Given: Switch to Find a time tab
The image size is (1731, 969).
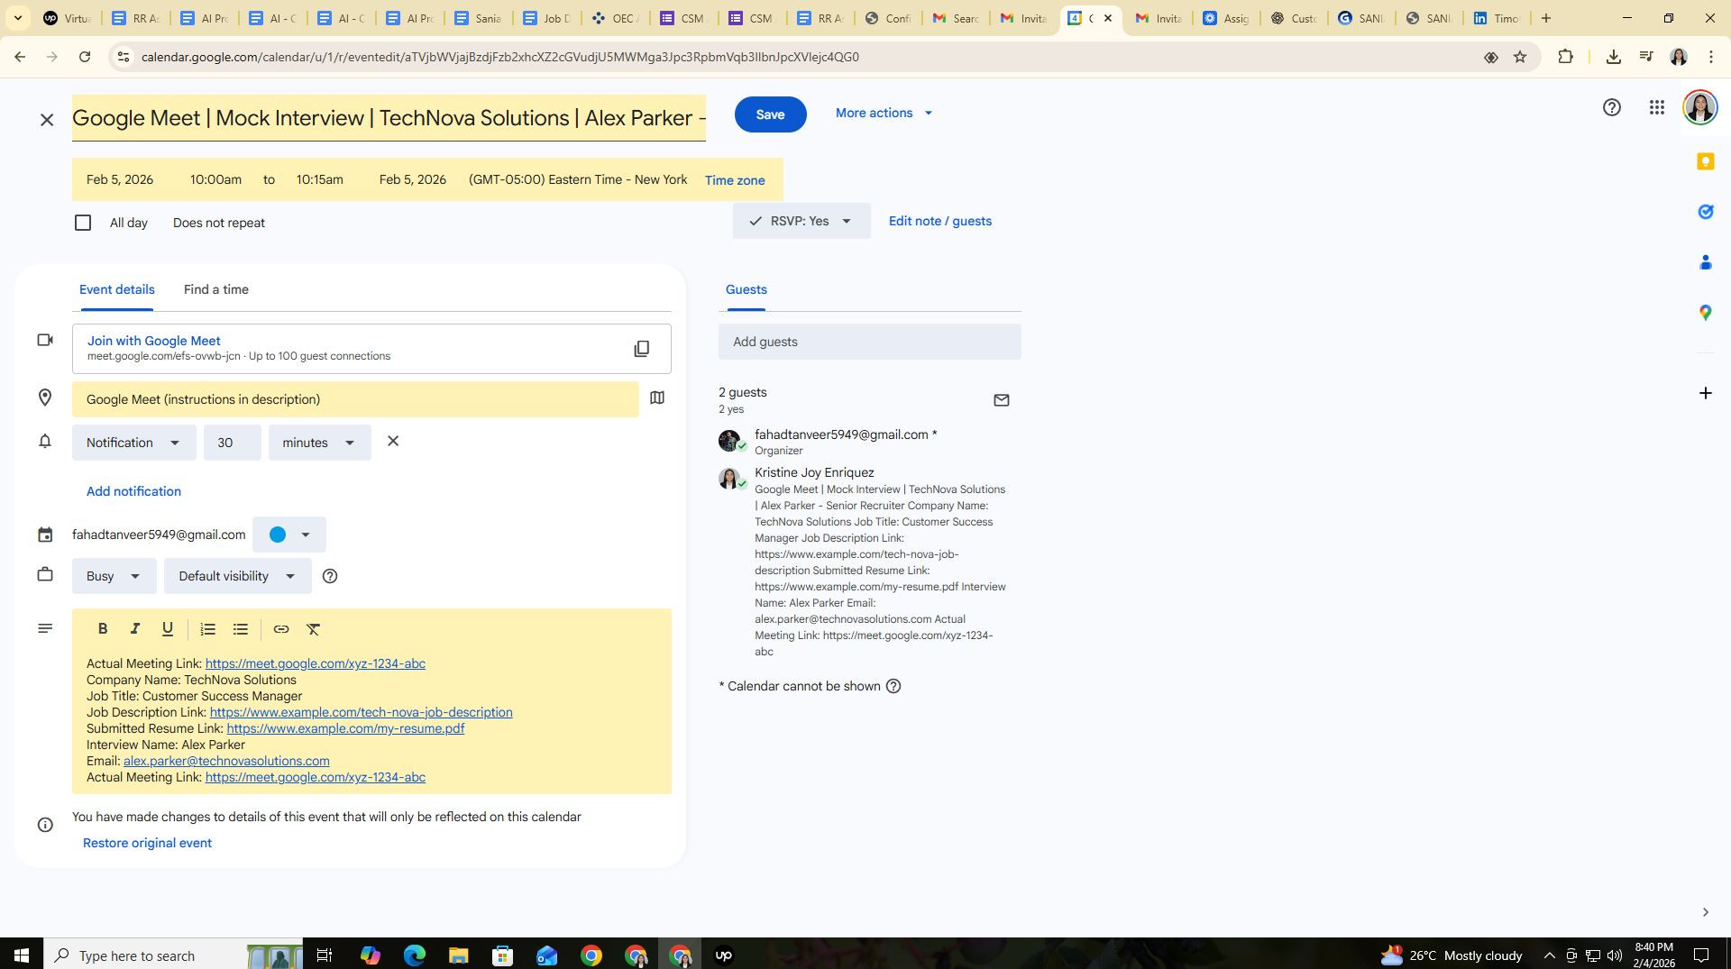Looking at the screenshot, I should [216, 289].
